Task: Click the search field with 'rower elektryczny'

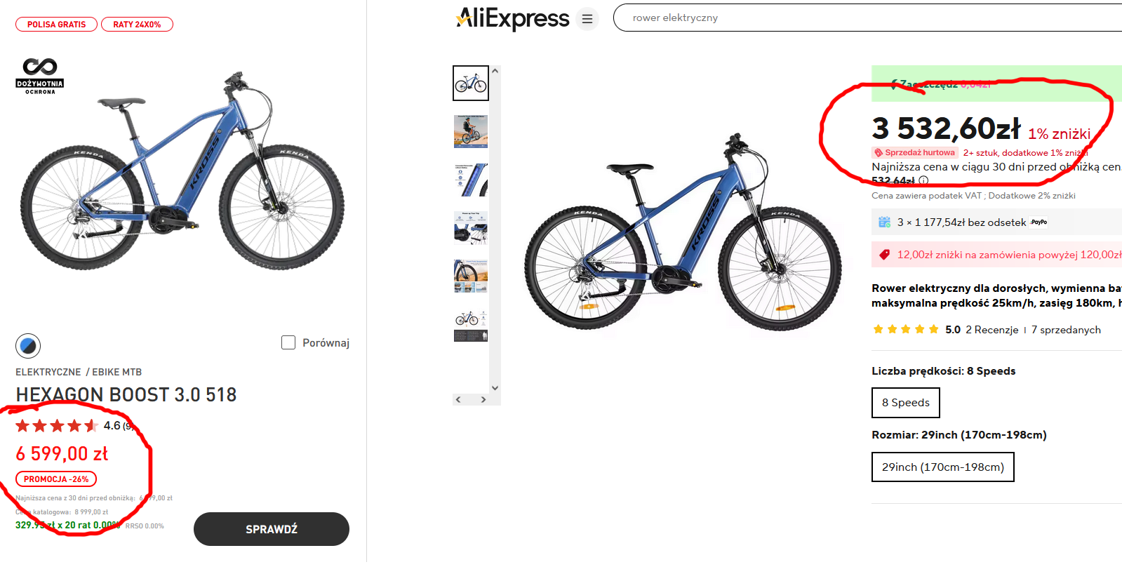Action: point(842,18)
